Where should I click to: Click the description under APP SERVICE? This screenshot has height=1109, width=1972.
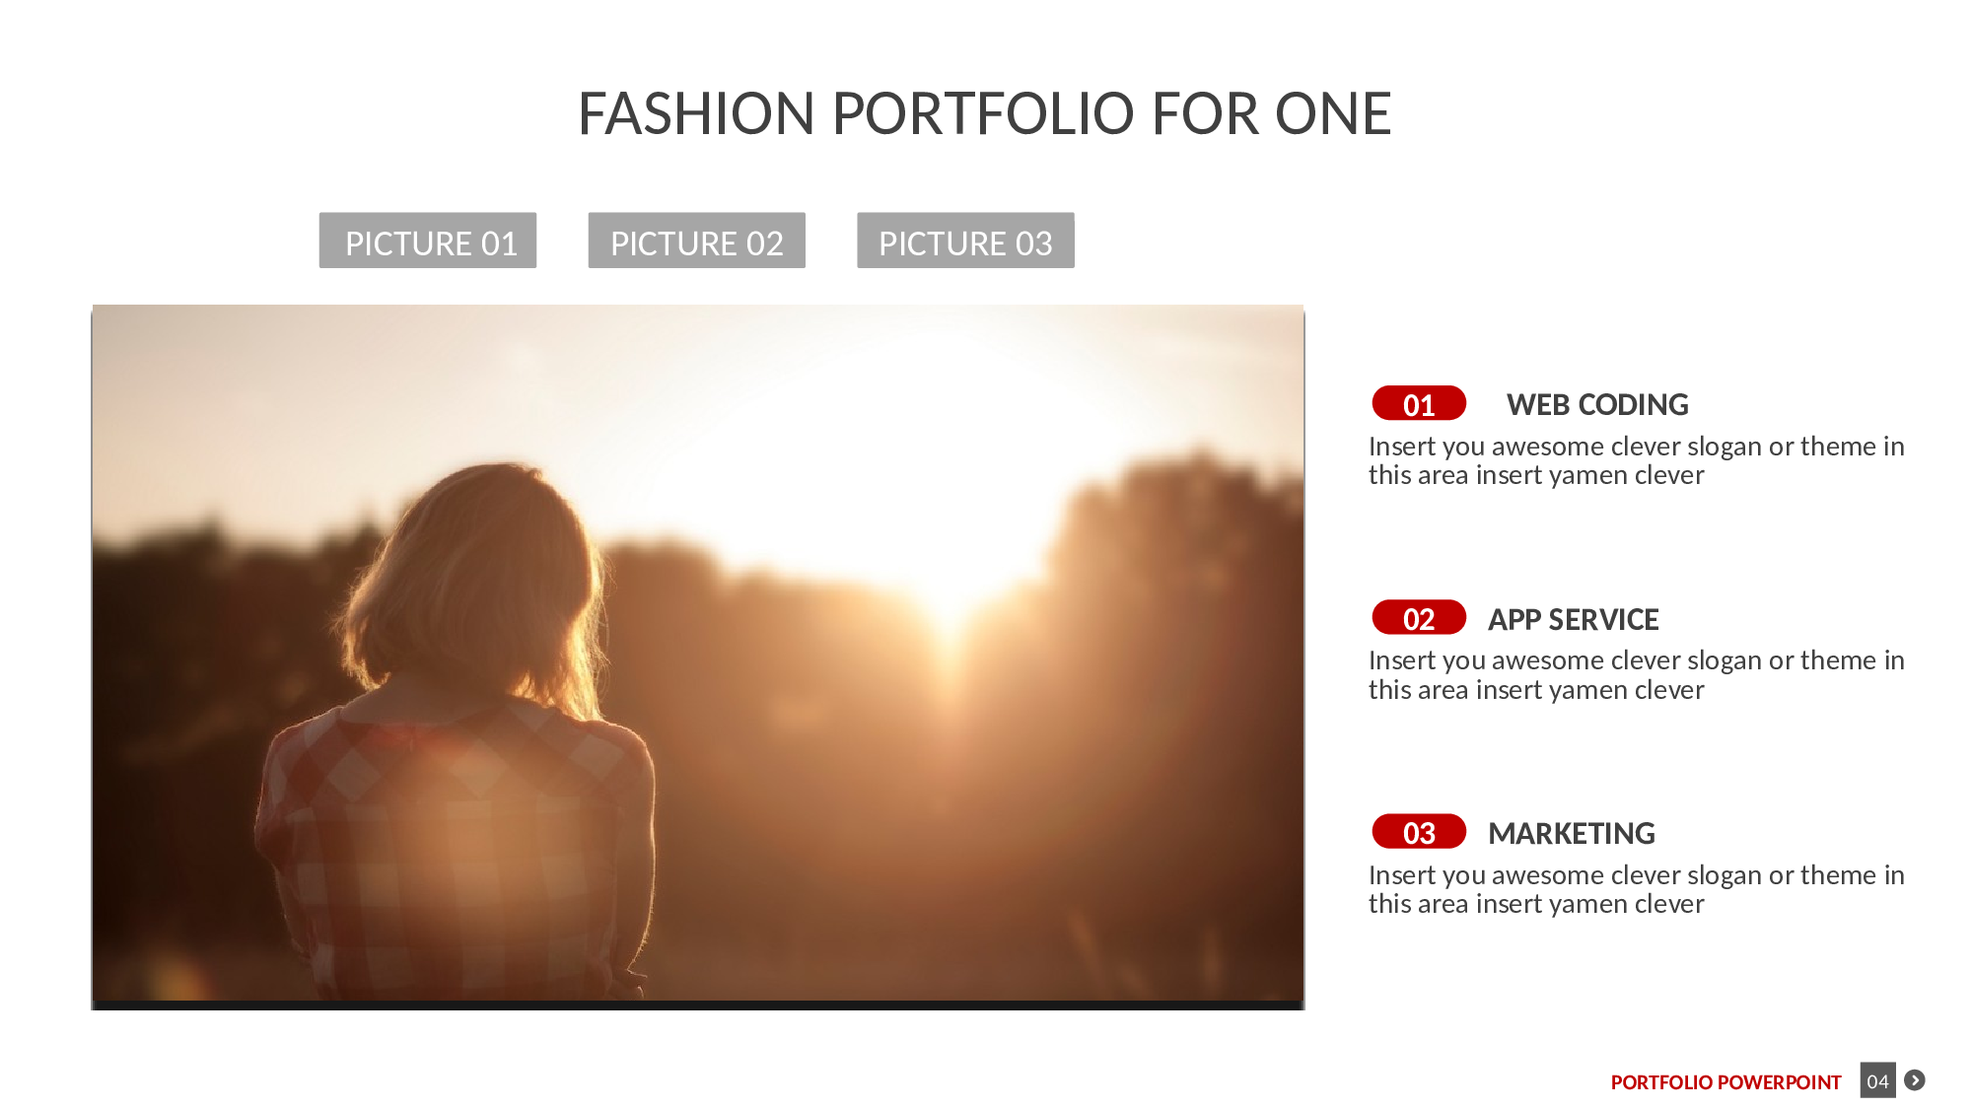1636,674
